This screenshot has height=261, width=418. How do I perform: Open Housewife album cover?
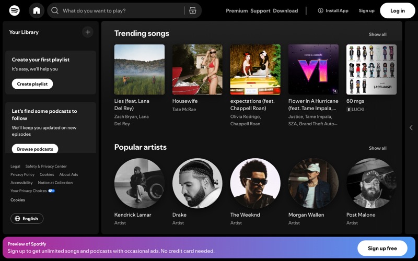pyautogui.click(x=198, y=69)
